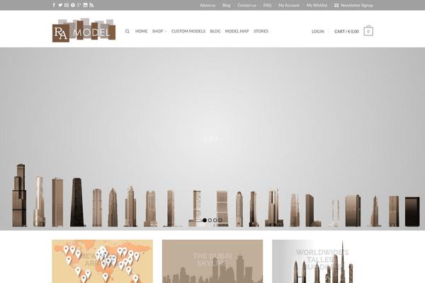Open the Google Plus icon
This screenshot has height=283, width=425.
(79, 5)
